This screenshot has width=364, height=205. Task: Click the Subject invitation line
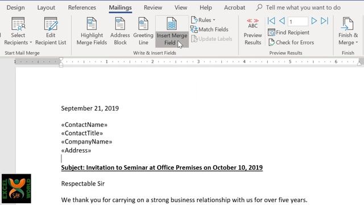(x=162, y=167)
